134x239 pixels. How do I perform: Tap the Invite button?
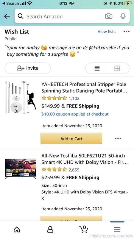pyautogui.click(x=28, y=68)
